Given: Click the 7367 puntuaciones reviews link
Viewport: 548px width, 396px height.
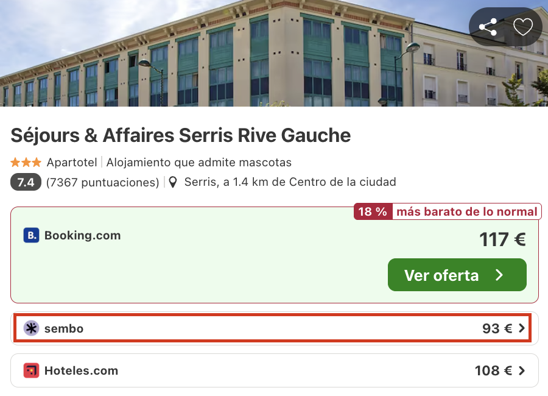Looking at the screenshot, I should tap(102, 182).
